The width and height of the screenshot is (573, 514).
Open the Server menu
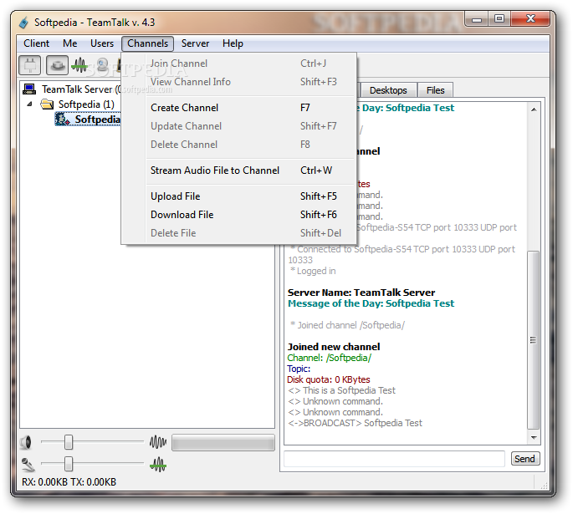click(195, 43)
